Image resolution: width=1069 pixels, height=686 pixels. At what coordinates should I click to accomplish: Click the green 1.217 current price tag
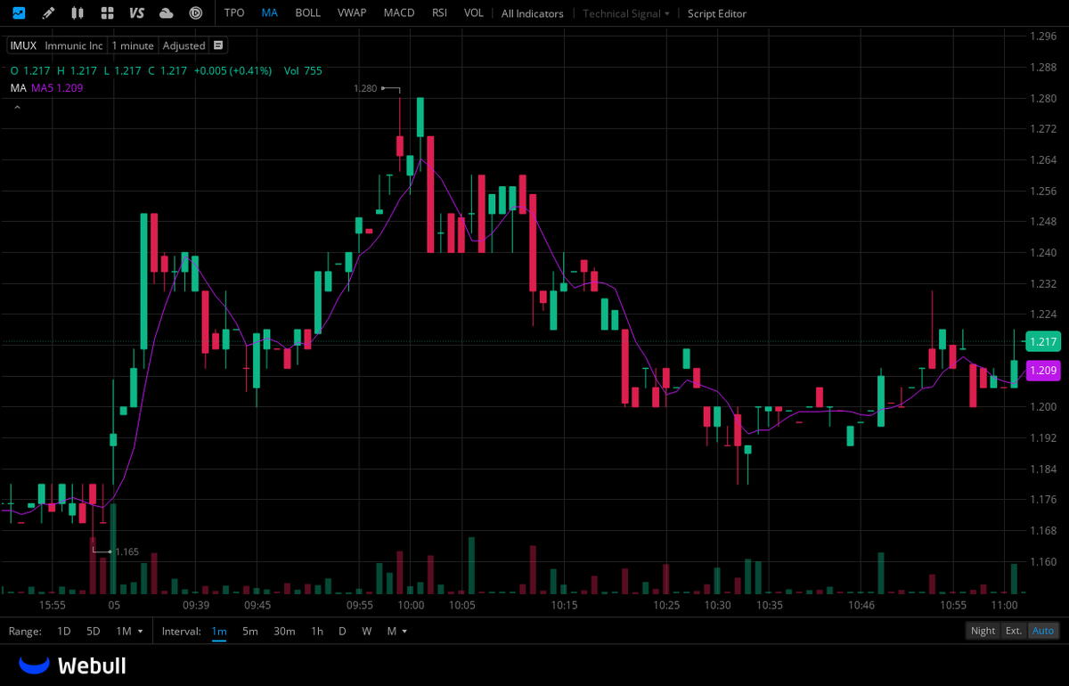[1042, 341]
